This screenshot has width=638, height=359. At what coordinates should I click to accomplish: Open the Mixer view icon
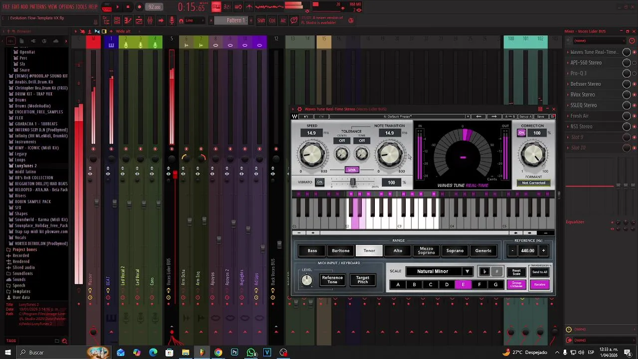pyautogui.click(x=150, y=20)
